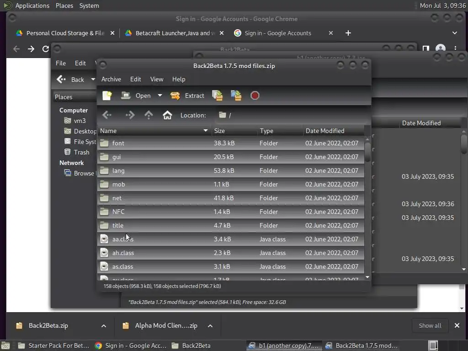
Task: Sort by the Type column header
Action: tap(280, 131)
